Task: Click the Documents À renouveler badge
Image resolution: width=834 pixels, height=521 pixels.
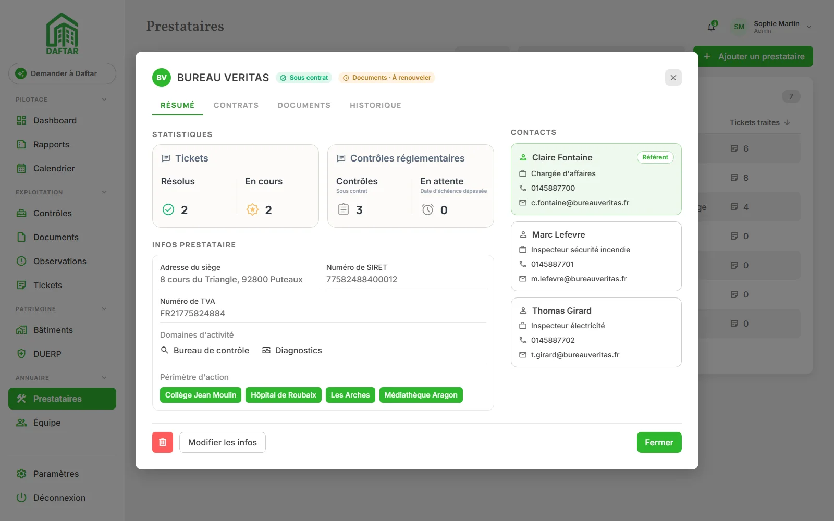Action: (x=387, y=78)
